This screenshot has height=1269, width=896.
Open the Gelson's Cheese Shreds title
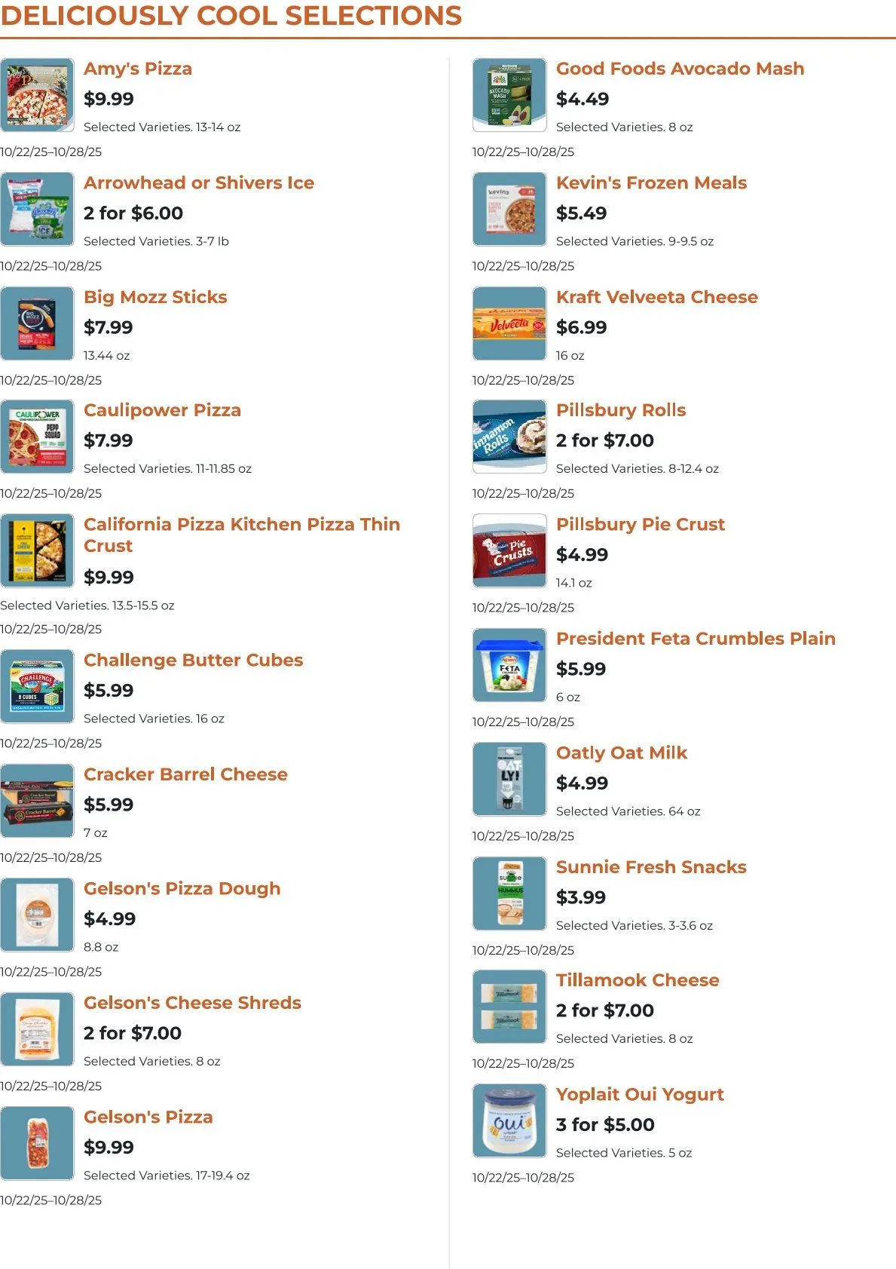192,1003
